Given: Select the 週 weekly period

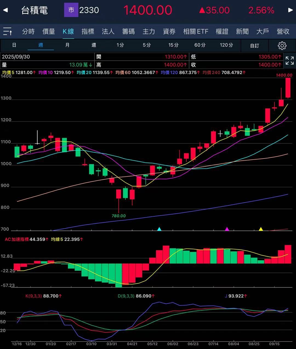Looking at the screenshot, I should click(x=41, y=45).
